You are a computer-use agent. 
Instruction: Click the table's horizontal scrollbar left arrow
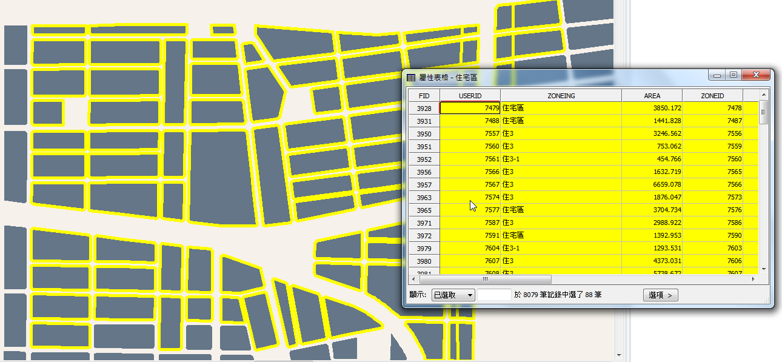413,280
